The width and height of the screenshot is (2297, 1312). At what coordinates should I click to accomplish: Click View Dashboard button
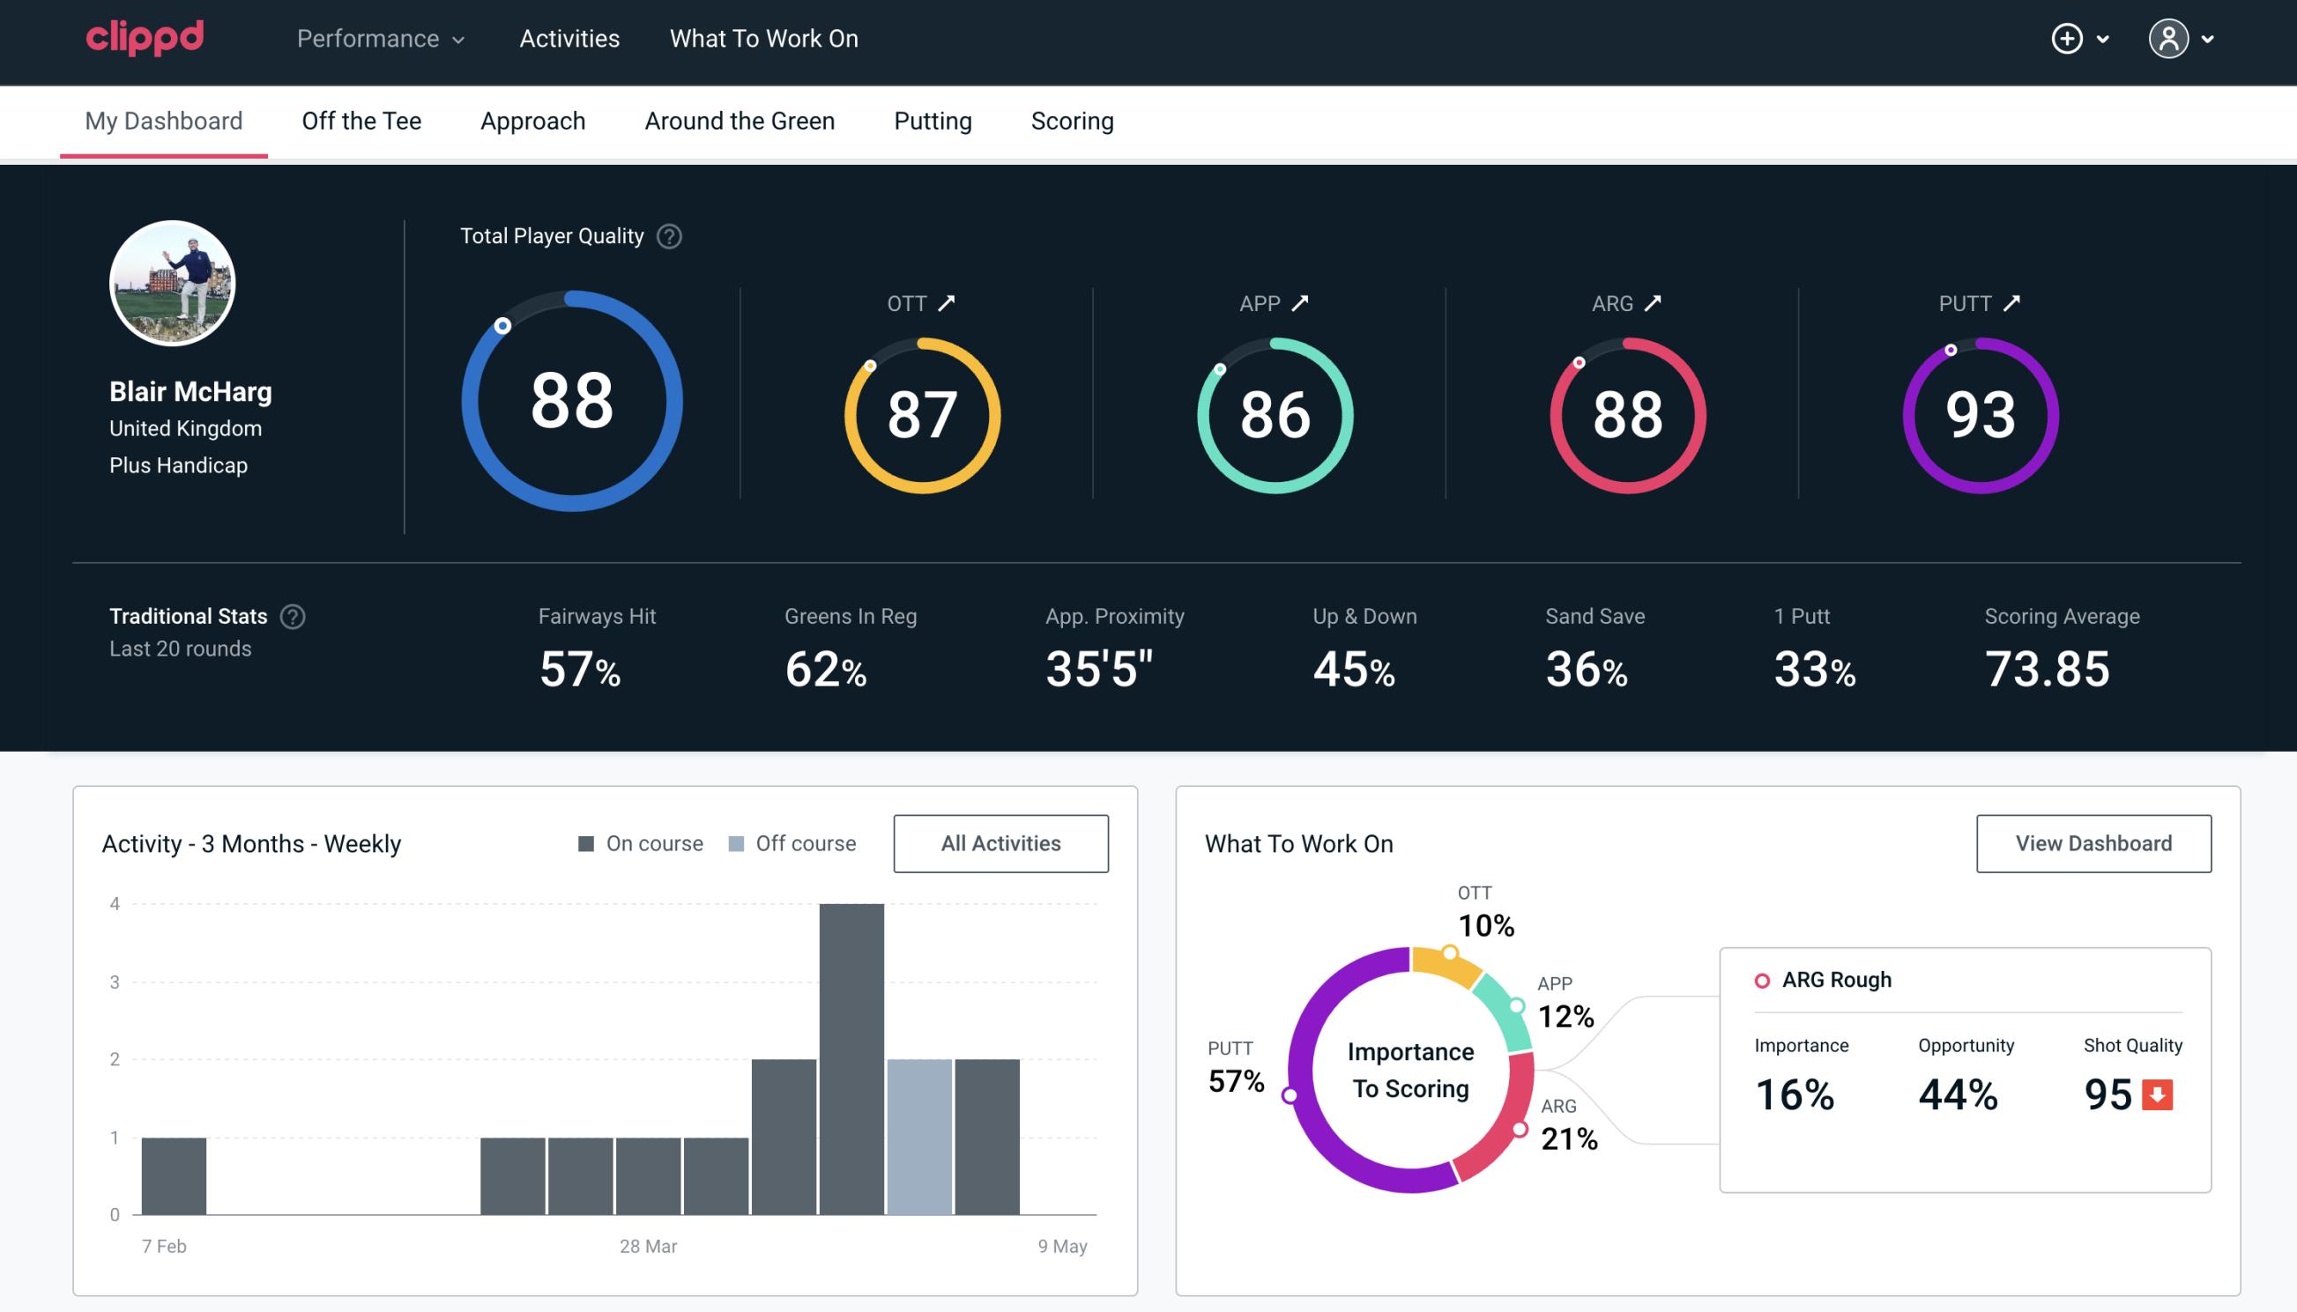click(2093, 843)
